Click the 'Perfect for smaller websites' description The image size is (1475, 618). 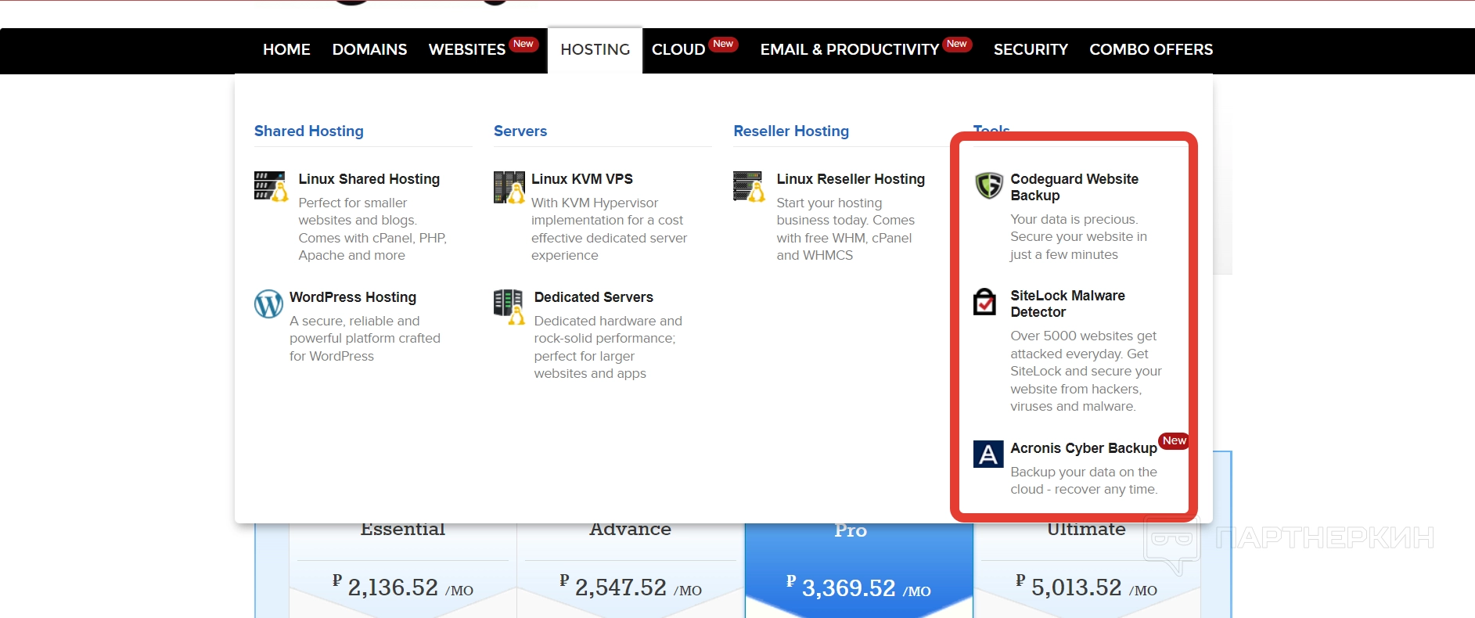coord(372,229)
